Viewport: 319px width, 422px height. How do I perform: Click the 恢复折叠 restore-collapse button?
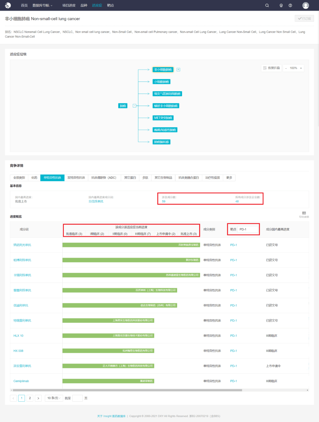[x=271, y=68]
